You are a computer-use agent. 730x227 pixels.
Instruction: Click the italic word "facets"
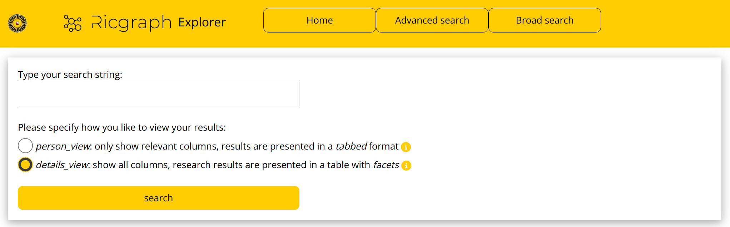point(386,165)
